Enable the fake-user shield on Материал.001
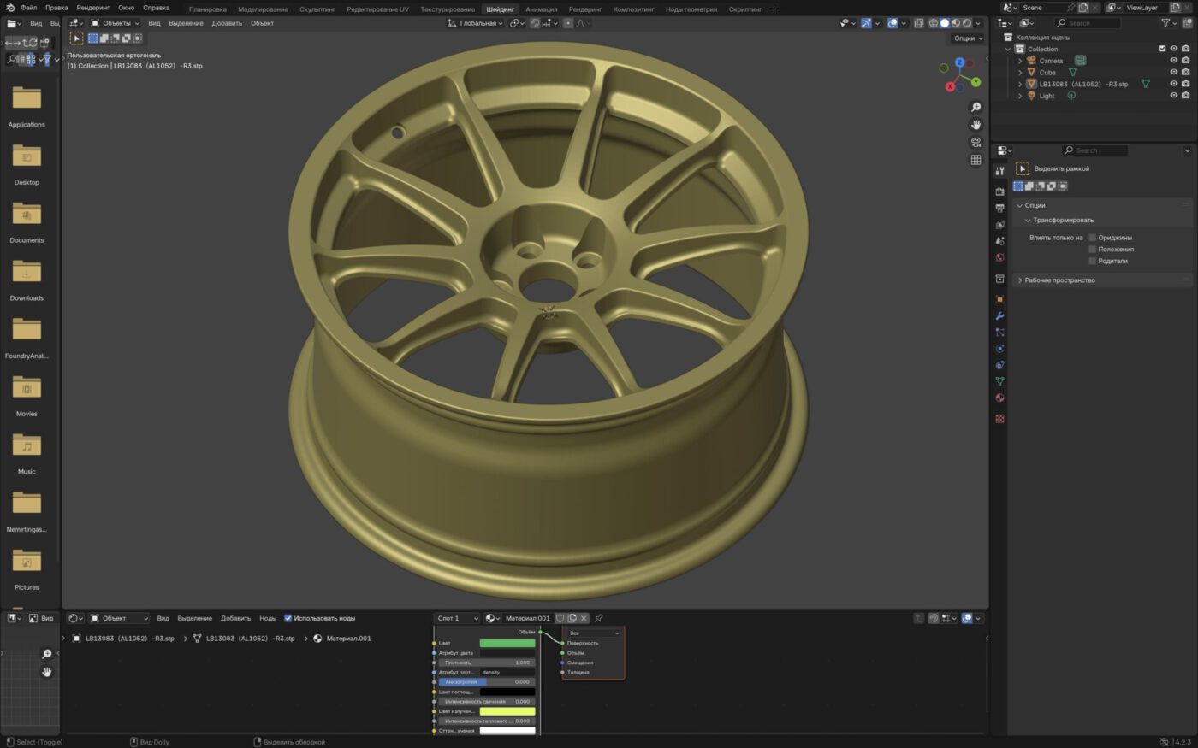 [x=560, y=618]
